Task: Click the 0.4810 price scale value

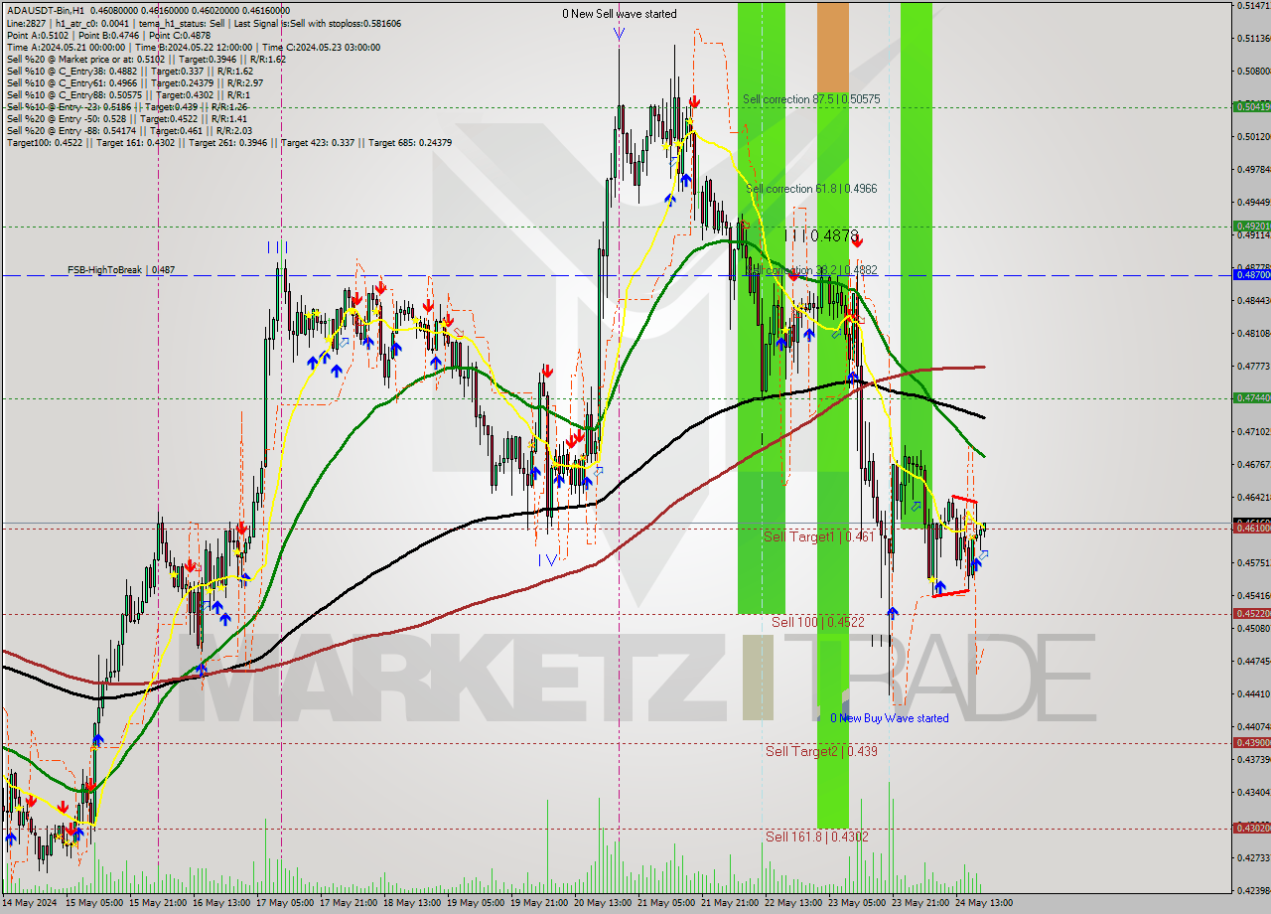Action: click(1253, 334)
